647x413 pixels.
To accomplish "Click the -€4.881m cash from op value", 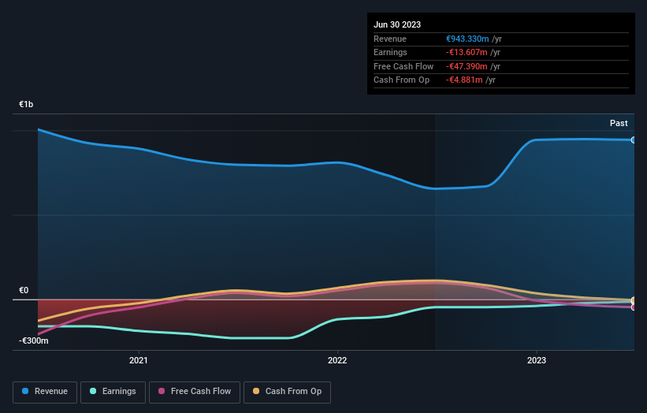I will click(464, 80).
